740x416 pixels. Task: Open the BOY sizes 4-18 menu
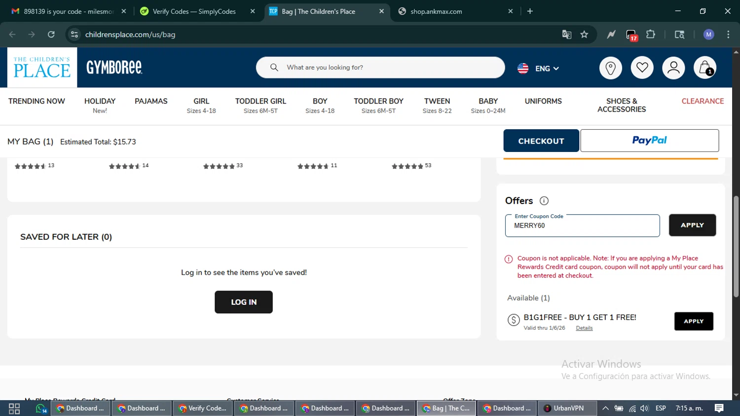point(320,105)
